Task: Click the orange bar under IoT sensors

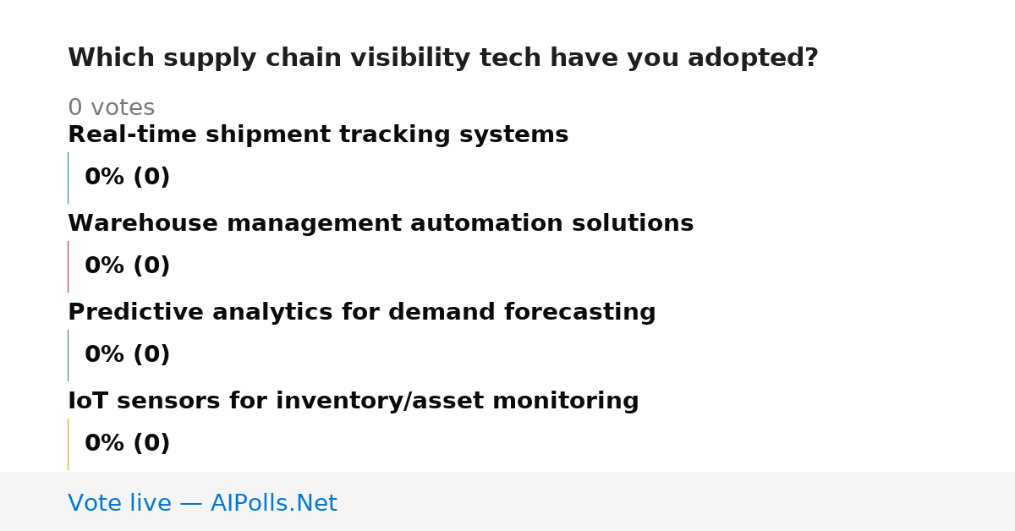Action: coord(68,444)
